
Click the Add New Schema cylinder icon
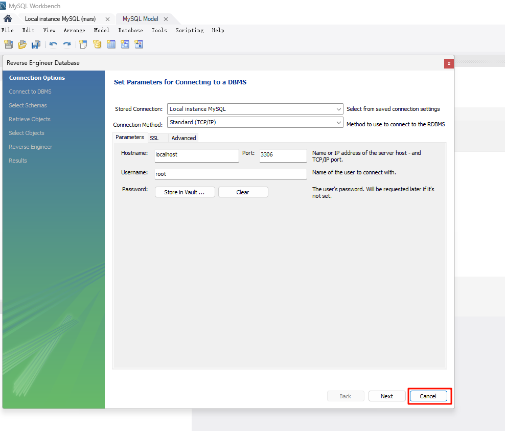[x=97, y=44]
